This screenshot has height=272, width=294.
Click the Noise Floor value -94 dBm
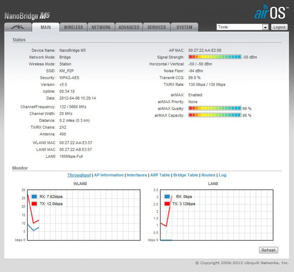[196, 71]
